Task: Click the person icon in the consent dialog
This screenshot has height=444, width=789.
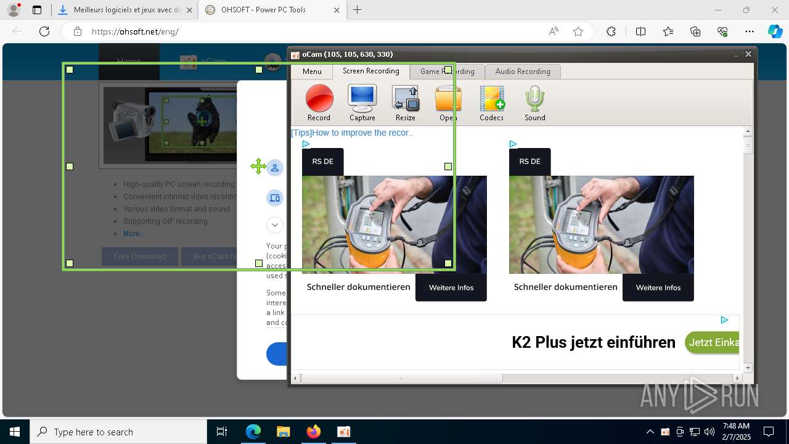Action: (275, 168)
